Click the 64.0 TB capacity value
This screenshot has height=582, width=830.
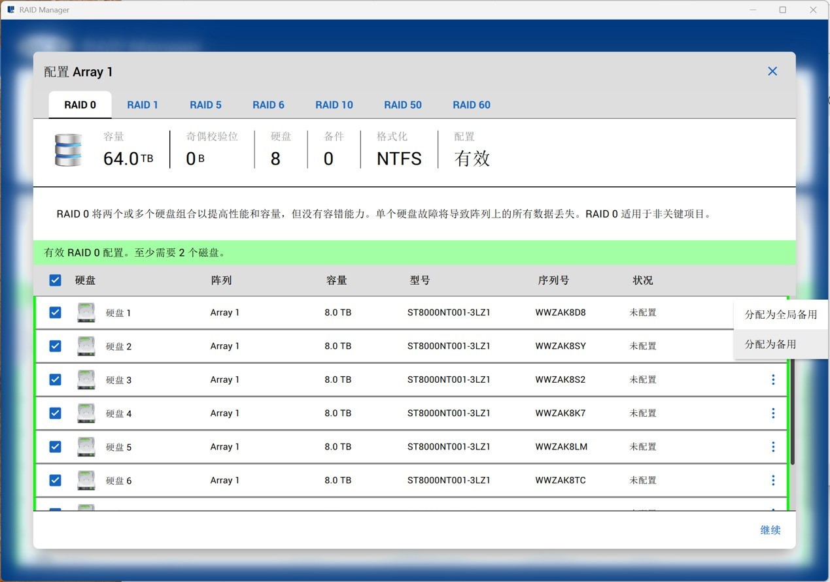128,159
